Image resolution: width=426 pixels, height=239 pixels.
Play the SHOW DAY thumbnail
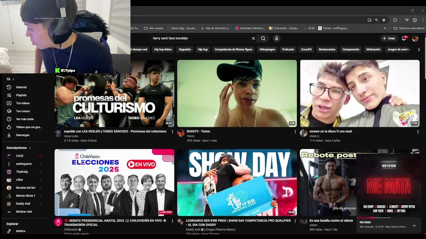tap(237, 183)
